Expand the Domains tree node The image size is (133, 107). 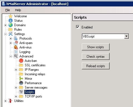(5, 25)
